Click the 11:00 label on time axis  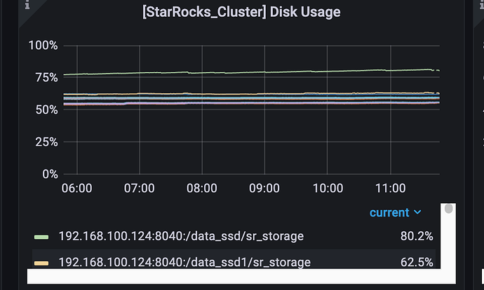[x=391, y=188]
